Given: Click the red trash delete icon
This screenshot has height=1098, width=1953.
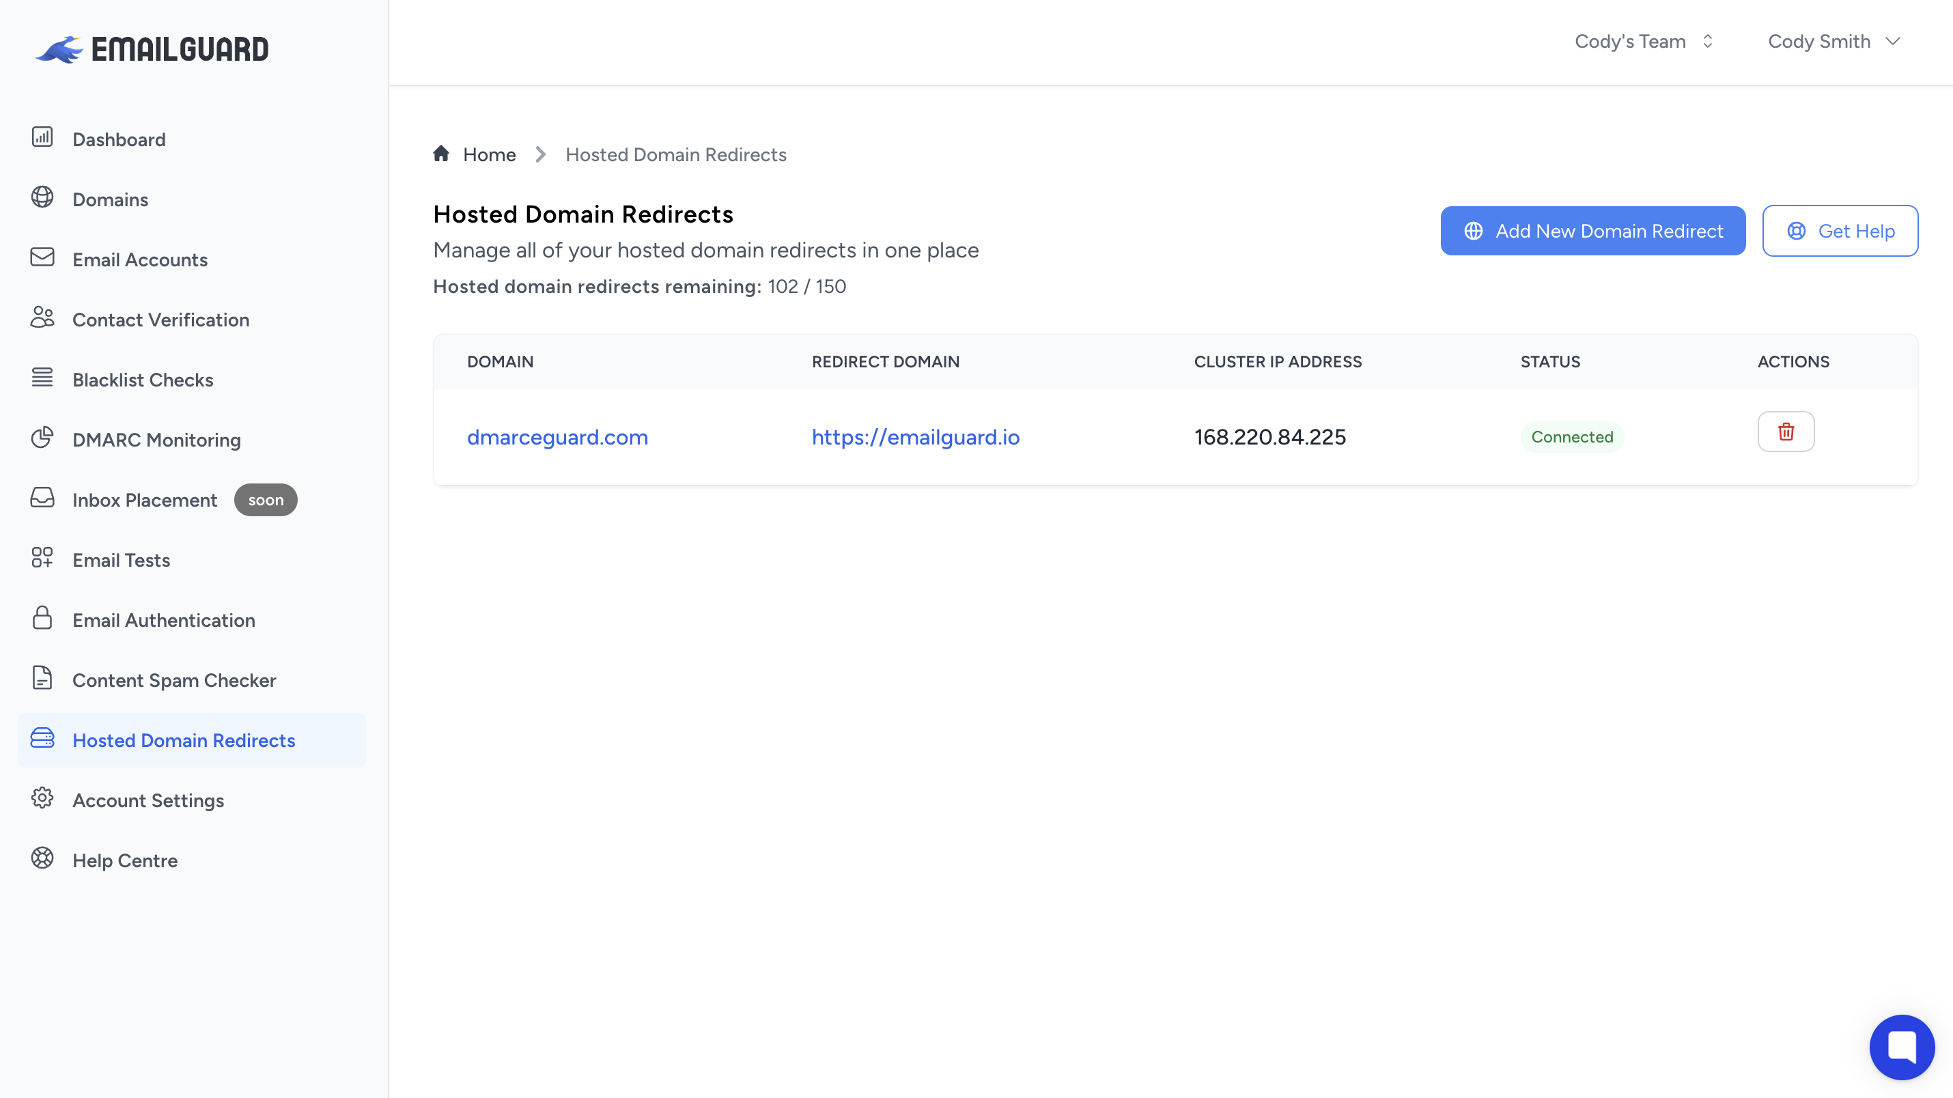Looking at the screenshot, I should coord(1786,432).
